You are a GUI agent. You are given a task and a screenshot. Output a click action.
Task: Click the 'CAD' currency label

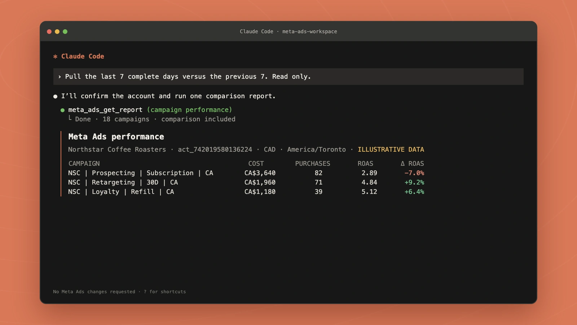point(269,149)
